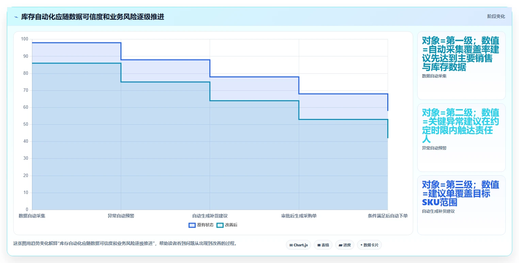Click the lightning icon beside the title
Image resolution: width=519 pixels, height=263 pixels.
point(16,17)
